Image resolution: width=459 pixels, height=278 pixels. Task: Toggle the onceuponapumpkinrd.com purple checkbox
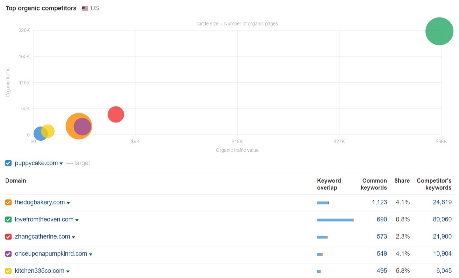point(8,254)
